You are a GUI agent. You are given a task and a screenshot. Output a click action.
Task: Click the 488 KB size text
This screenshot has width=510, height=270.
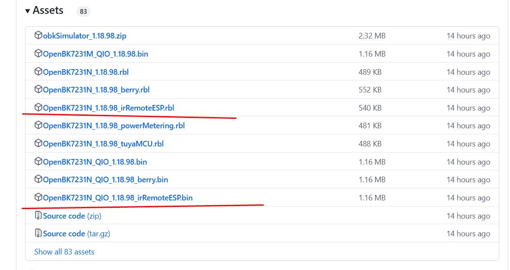point(370,144)
